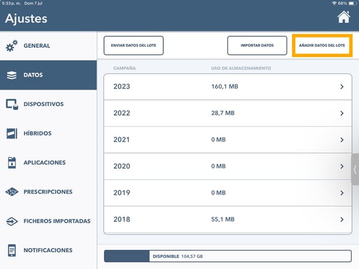Click the Dom 7 jul date
The height and width of the screenshot is (269, 359).
point(33,3)
